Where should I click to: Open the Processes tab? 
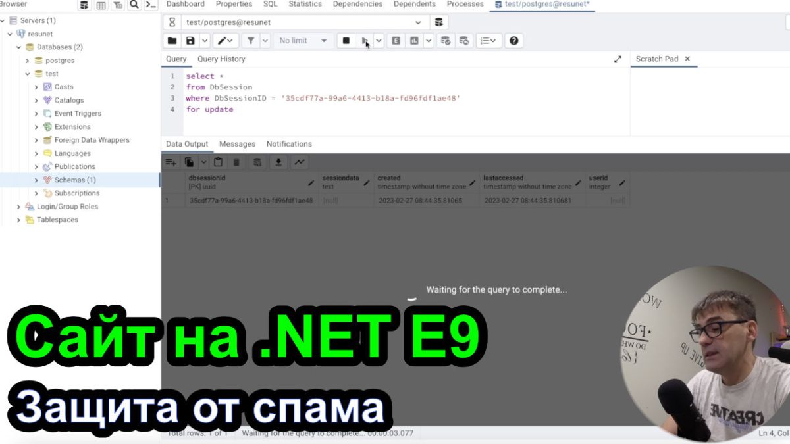coord(465,4)
